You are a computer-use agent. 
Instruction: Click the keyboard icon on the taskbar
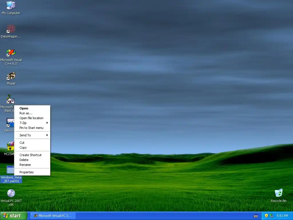(256, 216)
